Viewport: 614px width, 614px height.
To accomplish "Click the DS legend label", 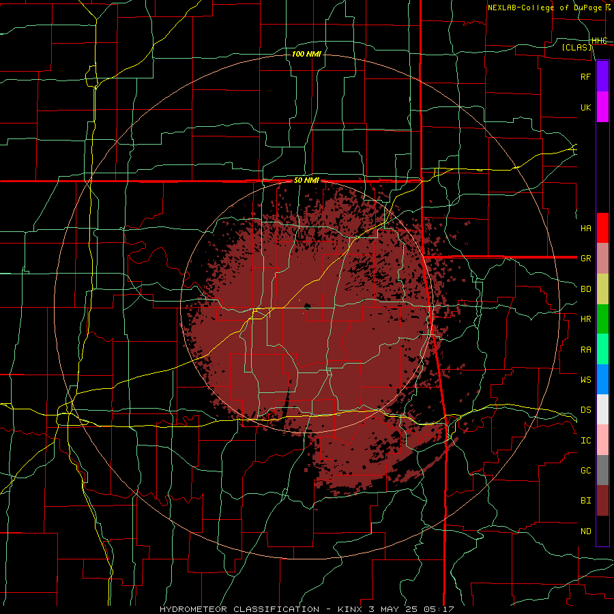I will [585, 410].
